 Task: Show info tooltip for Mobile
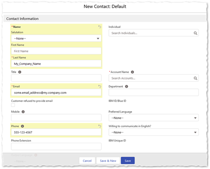pyautogui.click(x=23, y=112)
